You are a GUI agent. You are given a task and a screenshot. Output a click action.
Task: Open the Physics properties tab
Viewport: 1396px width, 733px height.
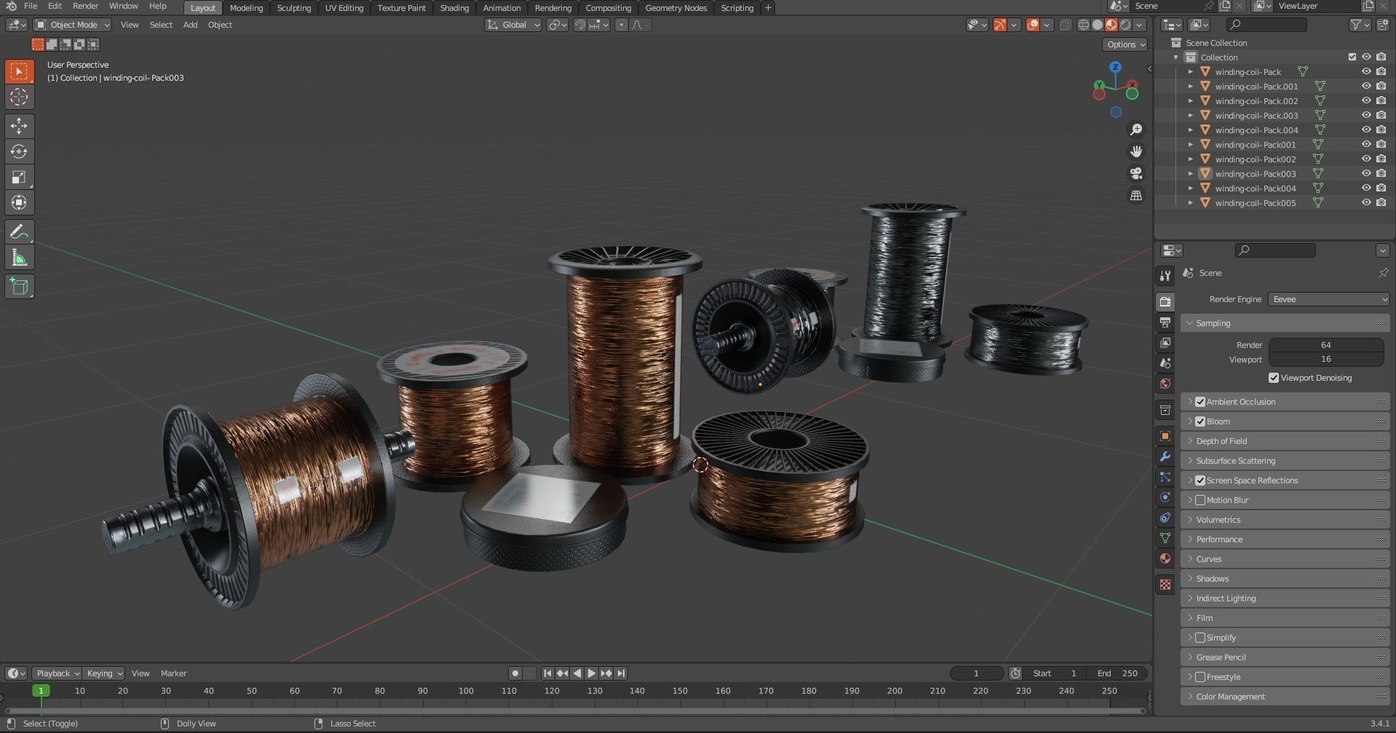(x=1165, y=497)
